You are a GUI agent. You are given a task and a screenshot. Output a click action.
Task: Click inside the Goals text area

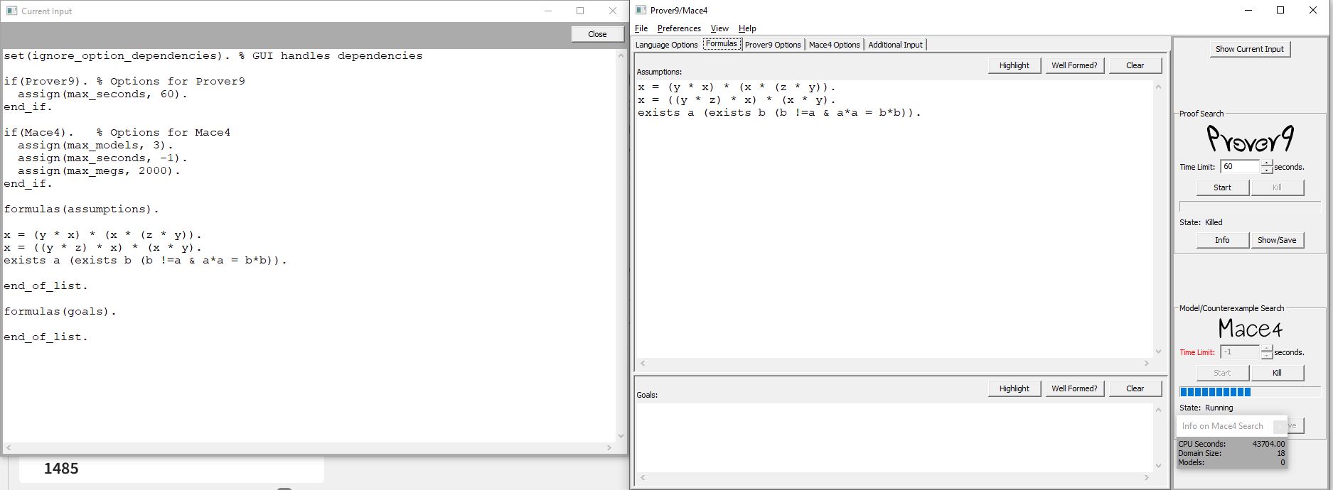[x=894, y=437]
